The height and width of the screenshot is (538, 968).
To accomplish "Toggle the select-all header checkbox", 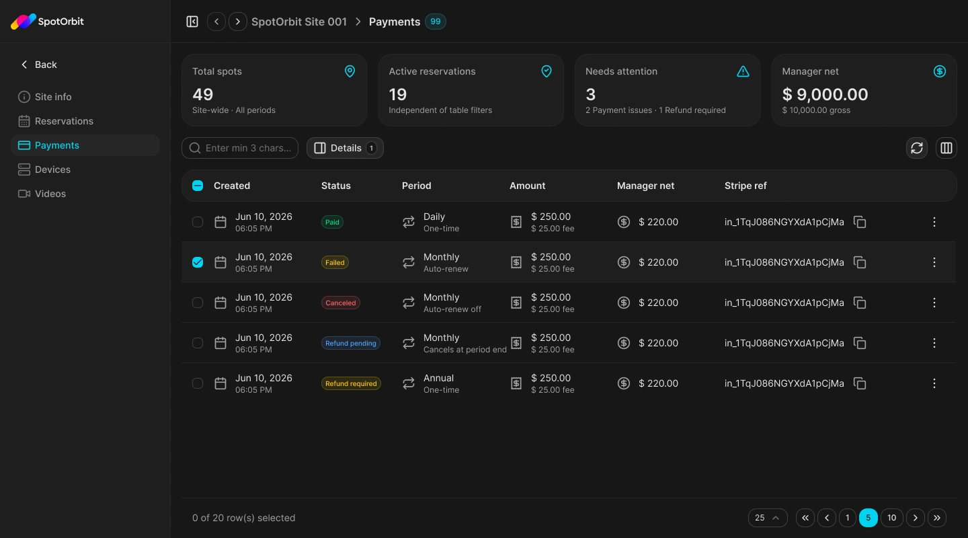I will [198, 186].
